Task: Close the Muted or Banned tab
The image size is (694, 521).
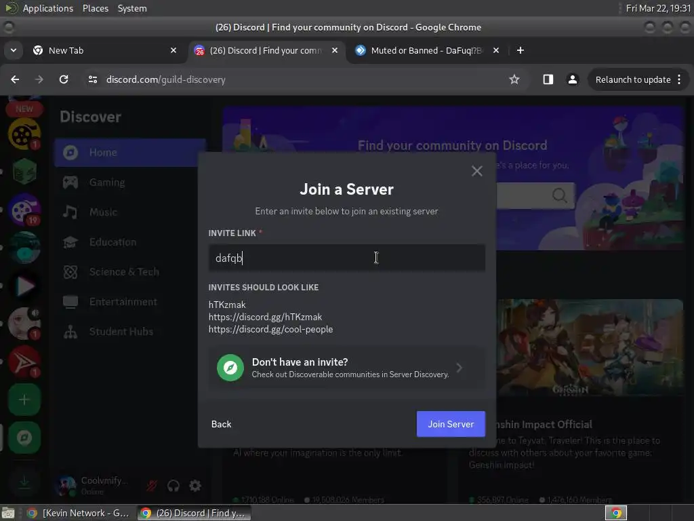Action: [x=496, y=50]
